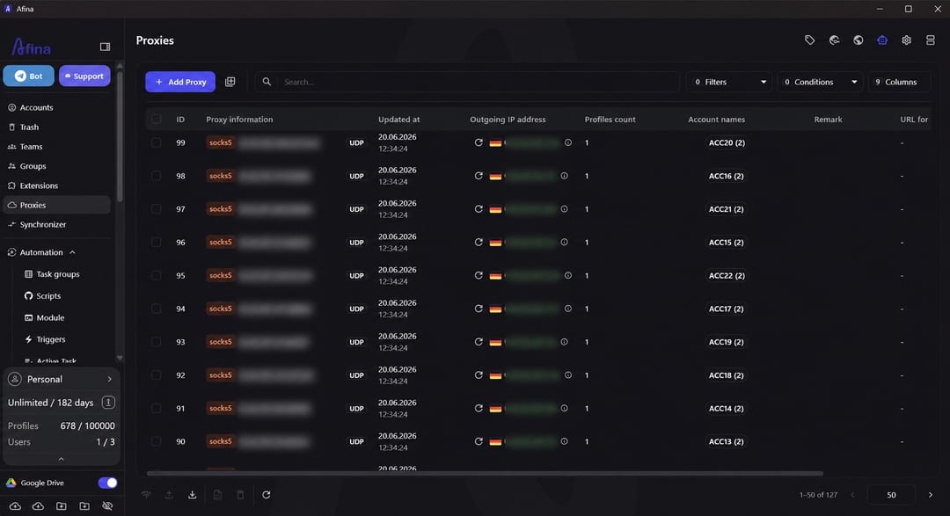
Task: Select checkbox for proxy ID 91
Action: pos(157,408)
